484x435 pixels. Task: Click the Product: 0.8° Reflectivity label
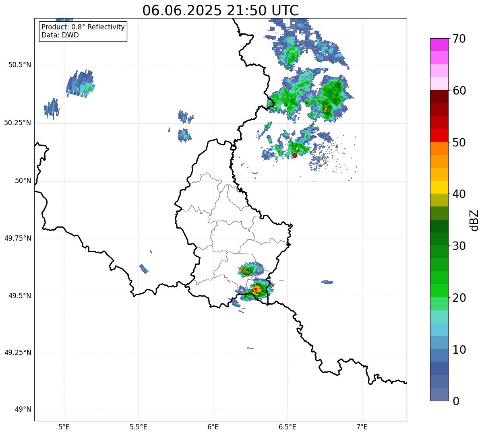83,27
